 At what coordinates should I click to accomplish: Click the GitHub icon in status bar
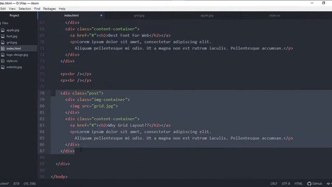coord(309,183)
